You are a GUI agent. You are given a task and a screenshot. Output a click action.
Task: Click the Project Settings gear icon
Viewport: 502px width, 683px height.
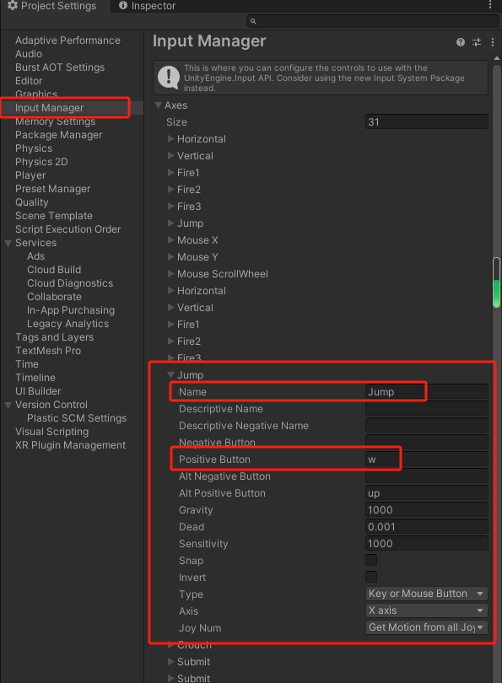point(13,5)
